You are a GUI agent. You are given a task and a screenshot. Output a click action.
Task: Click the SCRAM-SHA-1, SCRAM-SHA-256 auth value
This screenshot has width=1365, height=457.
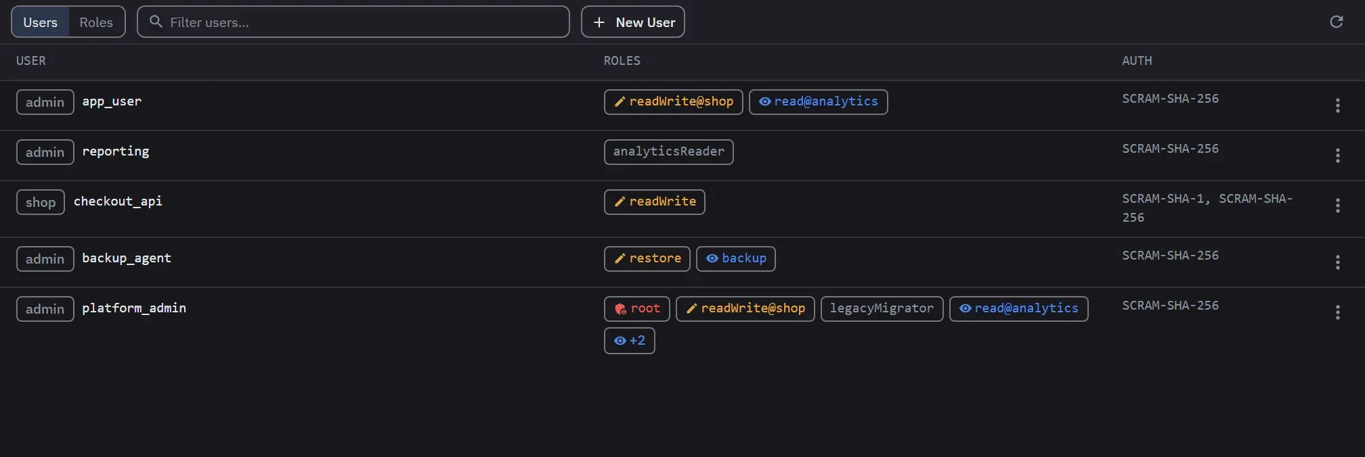pos(1207,208)
